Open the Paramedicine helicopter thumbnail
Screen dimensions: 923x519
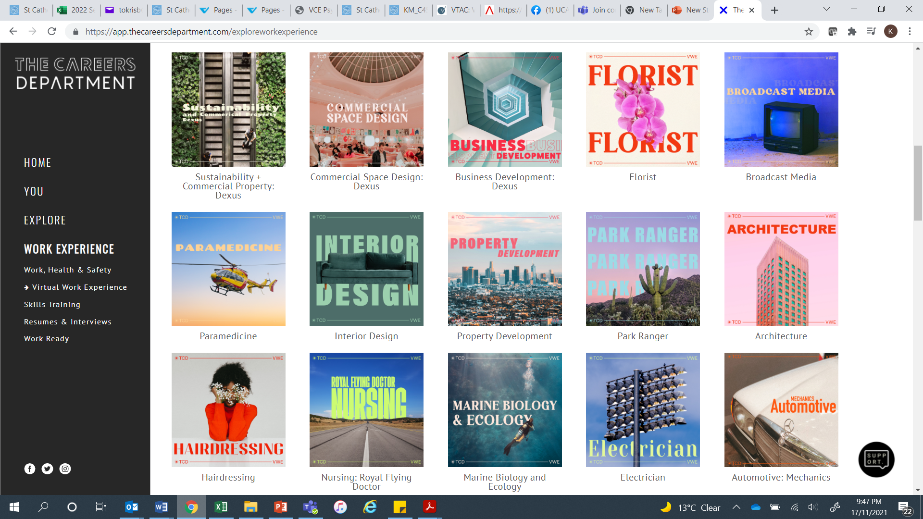tap(228, 269)
